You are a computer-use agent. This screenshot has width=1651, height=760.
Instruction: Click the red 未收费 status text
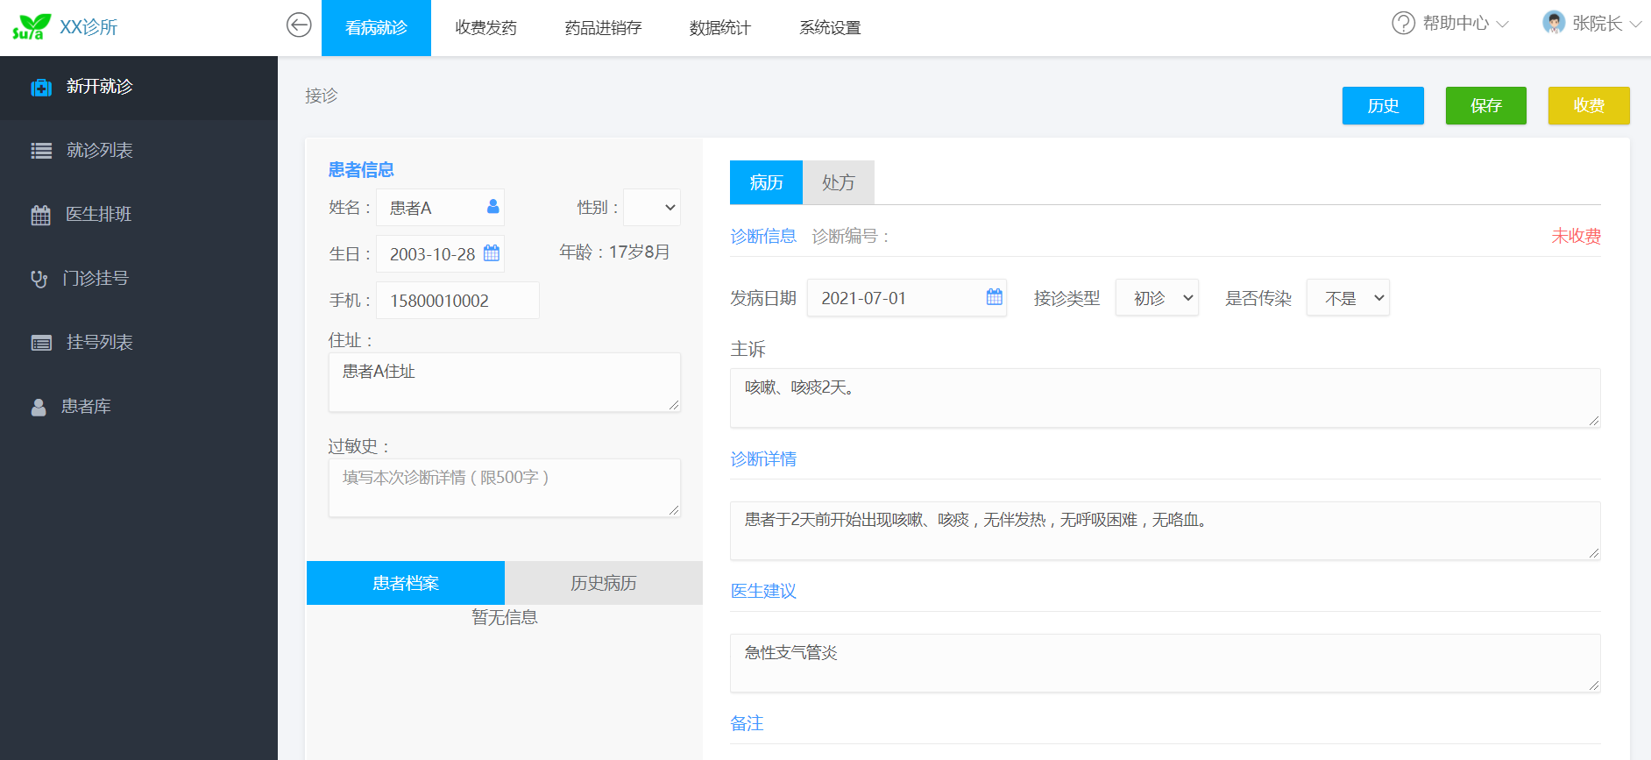[x=1576, y=236]
